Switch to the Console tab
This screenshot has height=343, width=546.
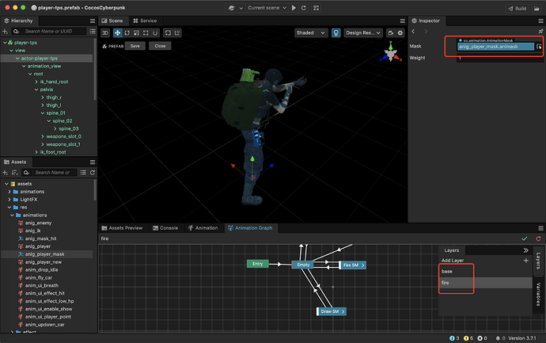coord(169,227)
